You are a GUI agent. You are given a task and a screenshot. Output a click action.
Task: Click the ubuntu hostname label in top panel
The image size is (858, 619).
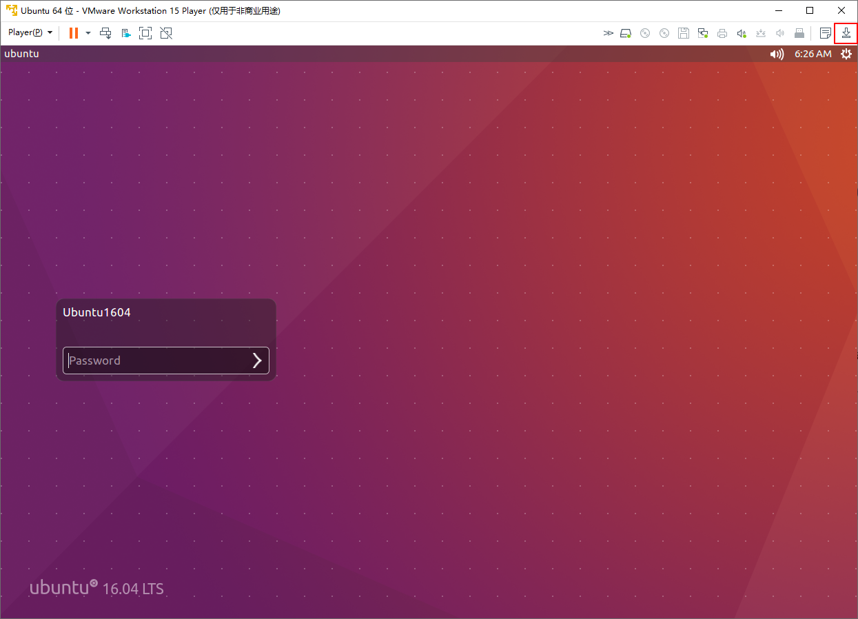pos(22,54)
